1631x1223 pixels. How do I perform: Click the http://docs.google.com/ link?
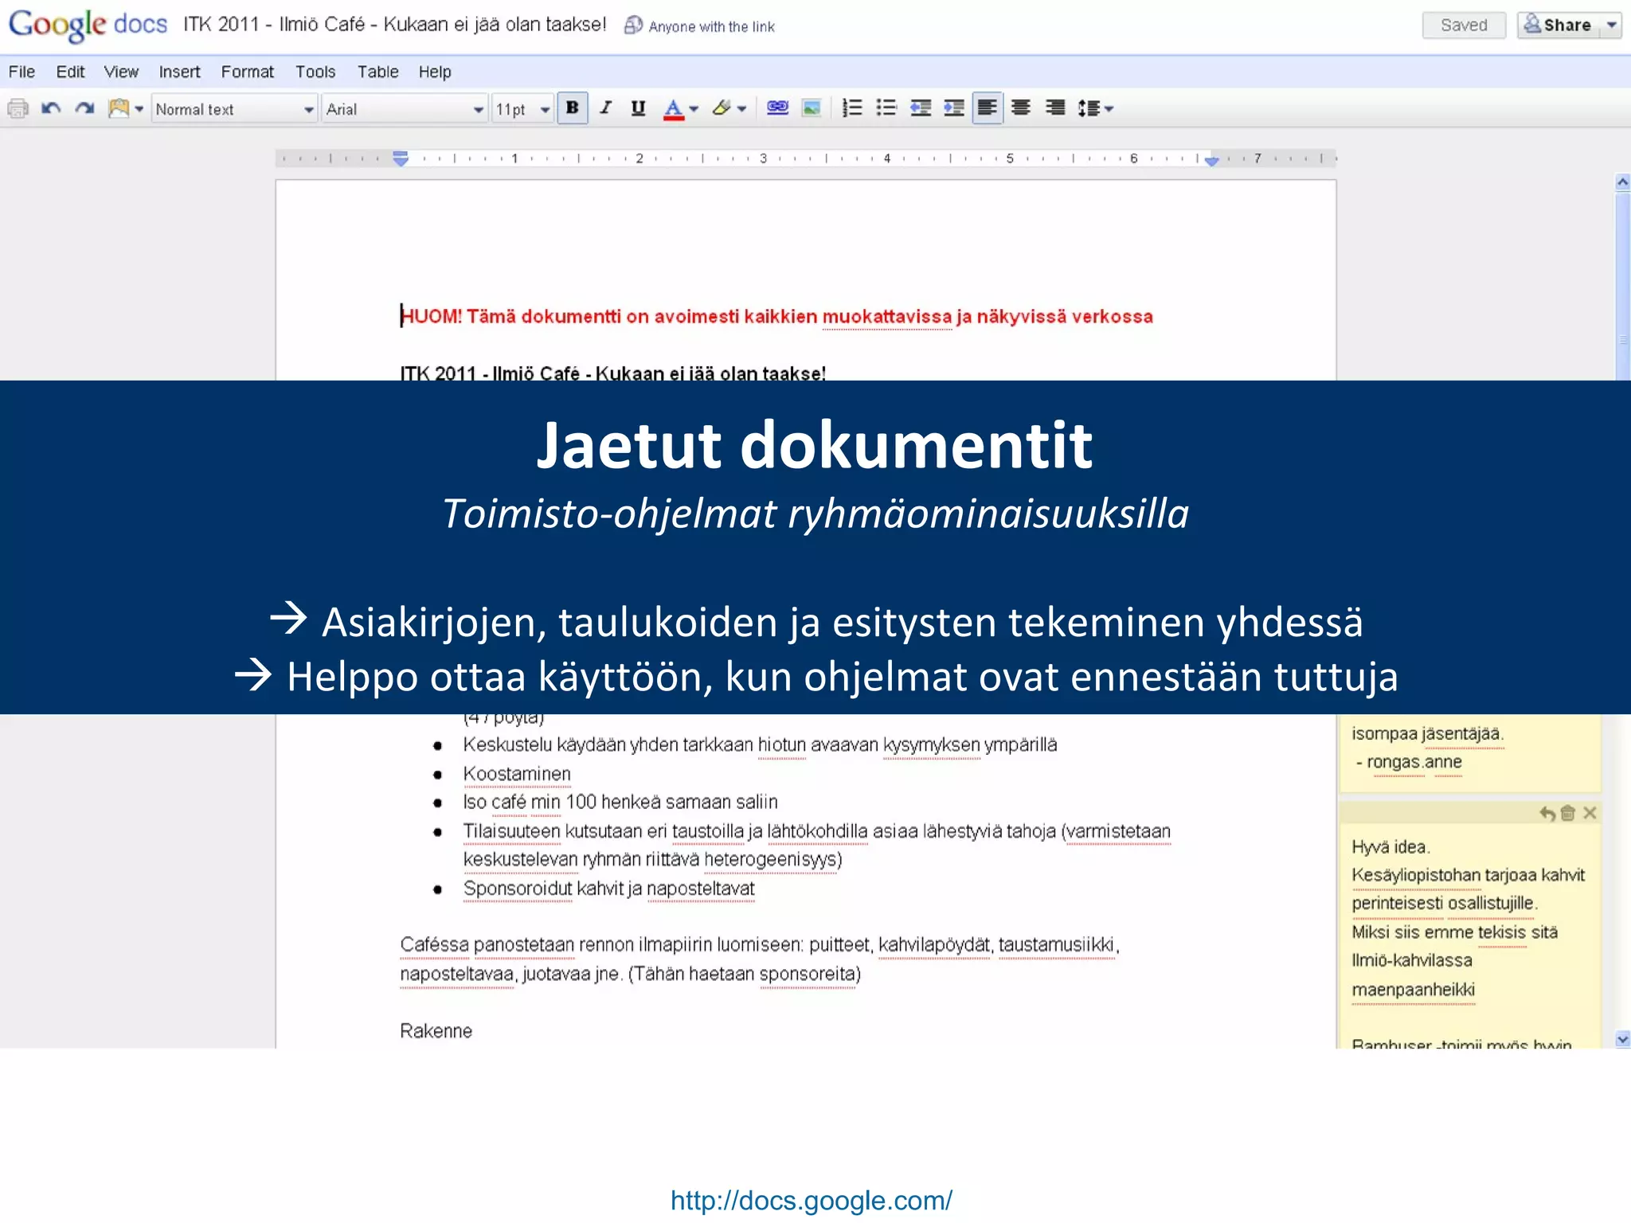click(x=811, y=1200)
